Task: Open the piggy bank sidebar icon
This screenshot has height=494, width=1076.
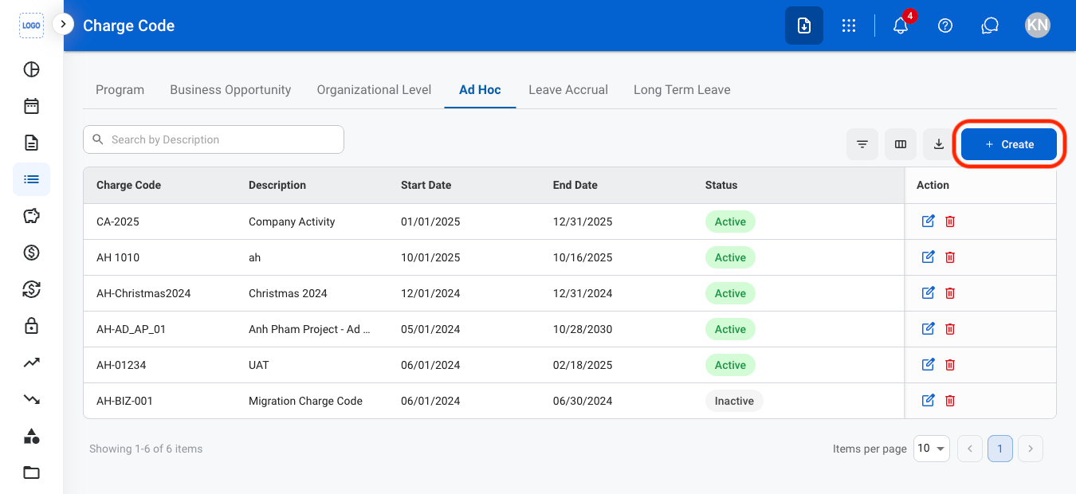Action: [31, 216]
